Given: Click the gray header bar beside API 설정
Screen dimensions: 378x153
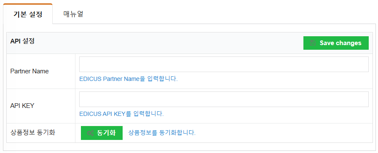Looking at the screenshot, I should (x=169, y=43).
